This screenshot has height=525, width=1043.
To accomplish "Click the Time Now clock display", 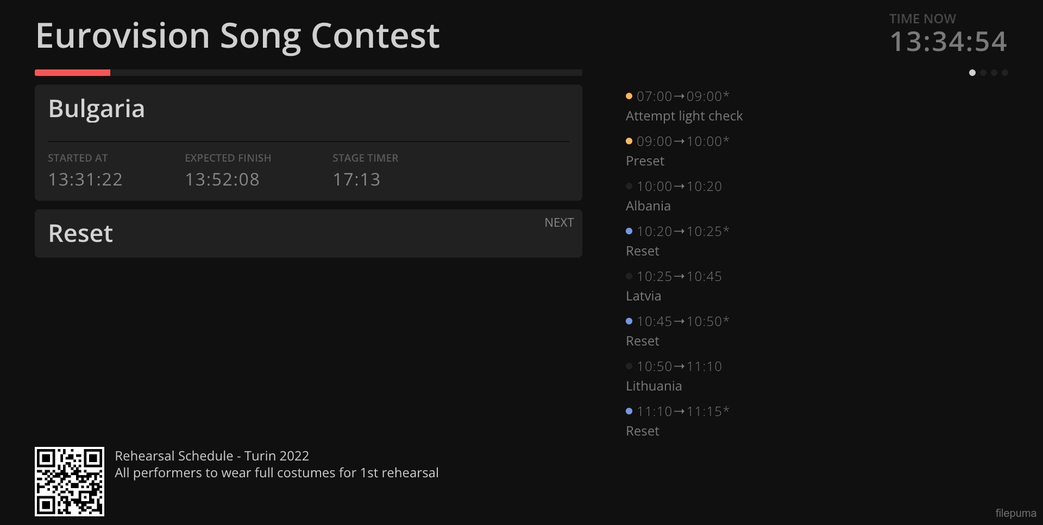I will (948, 42).
